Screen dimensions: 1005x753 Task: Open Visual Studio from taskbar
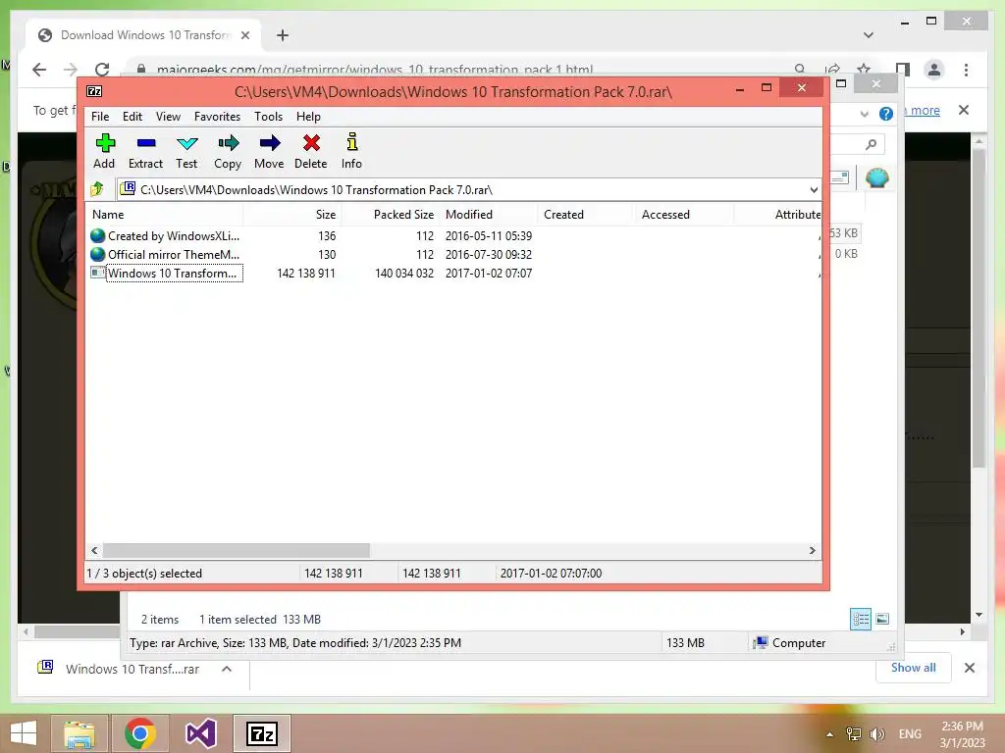(200, 733)
